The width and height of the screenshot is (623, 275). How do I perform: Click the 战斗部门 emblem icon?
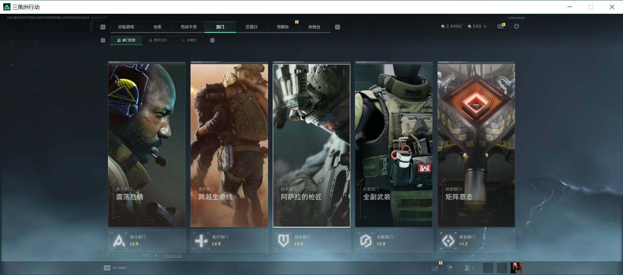pyautogui.click(x=119, y=241)
